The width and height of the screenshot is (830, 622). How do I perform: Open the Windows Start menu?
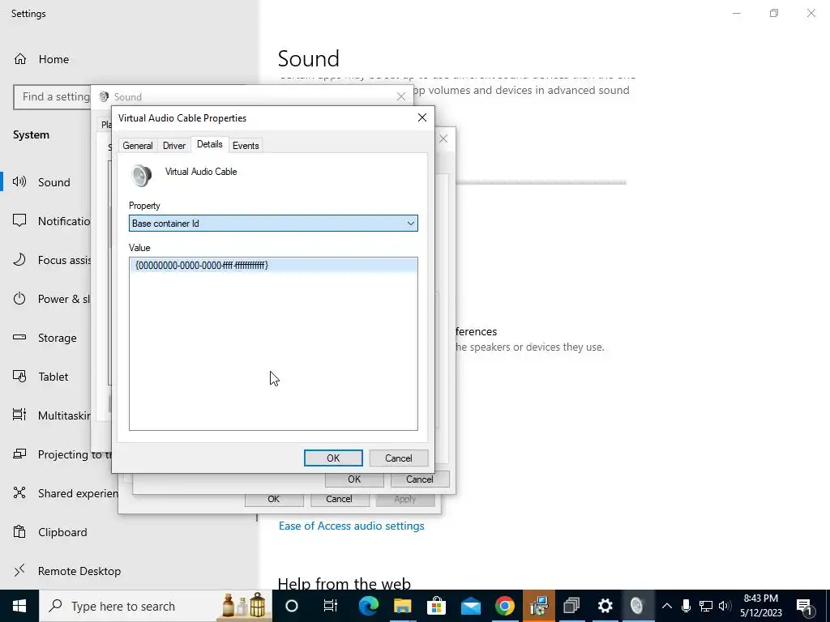tap(19, 606)
